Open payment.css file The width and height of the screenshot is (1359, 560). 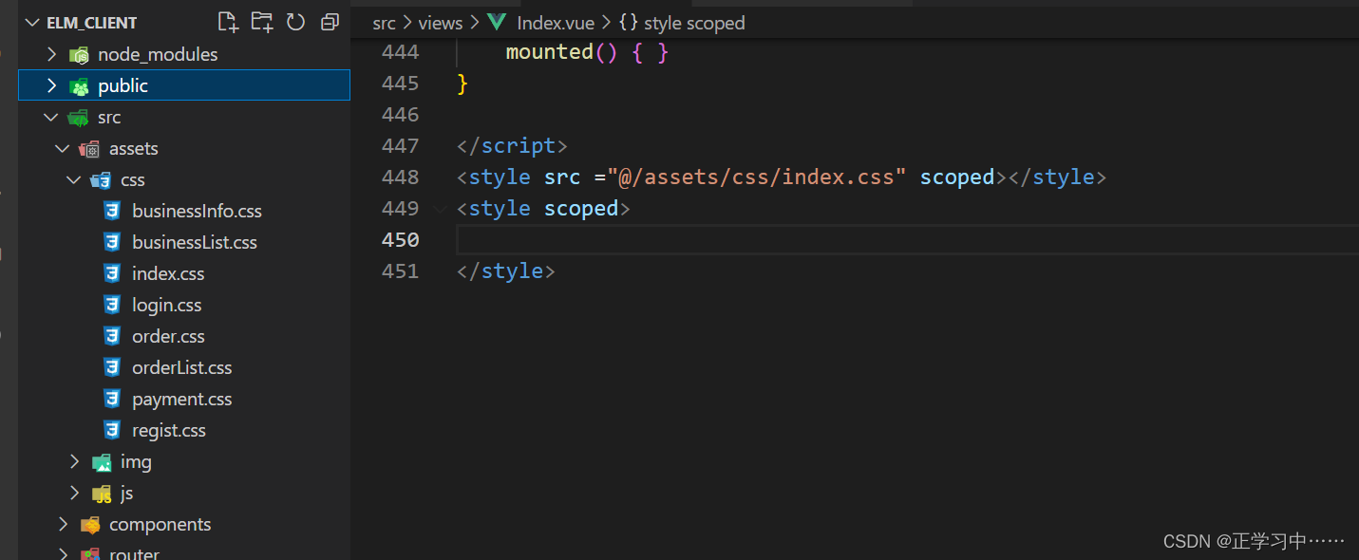coord(182,399)
